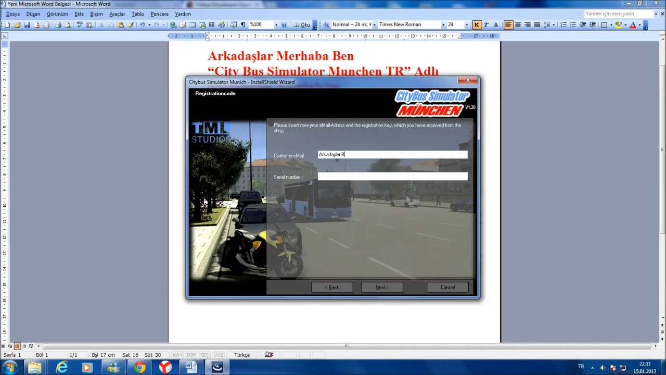
Task: Click the Insert Hyperlink globe icon
Action: (173, 24)
